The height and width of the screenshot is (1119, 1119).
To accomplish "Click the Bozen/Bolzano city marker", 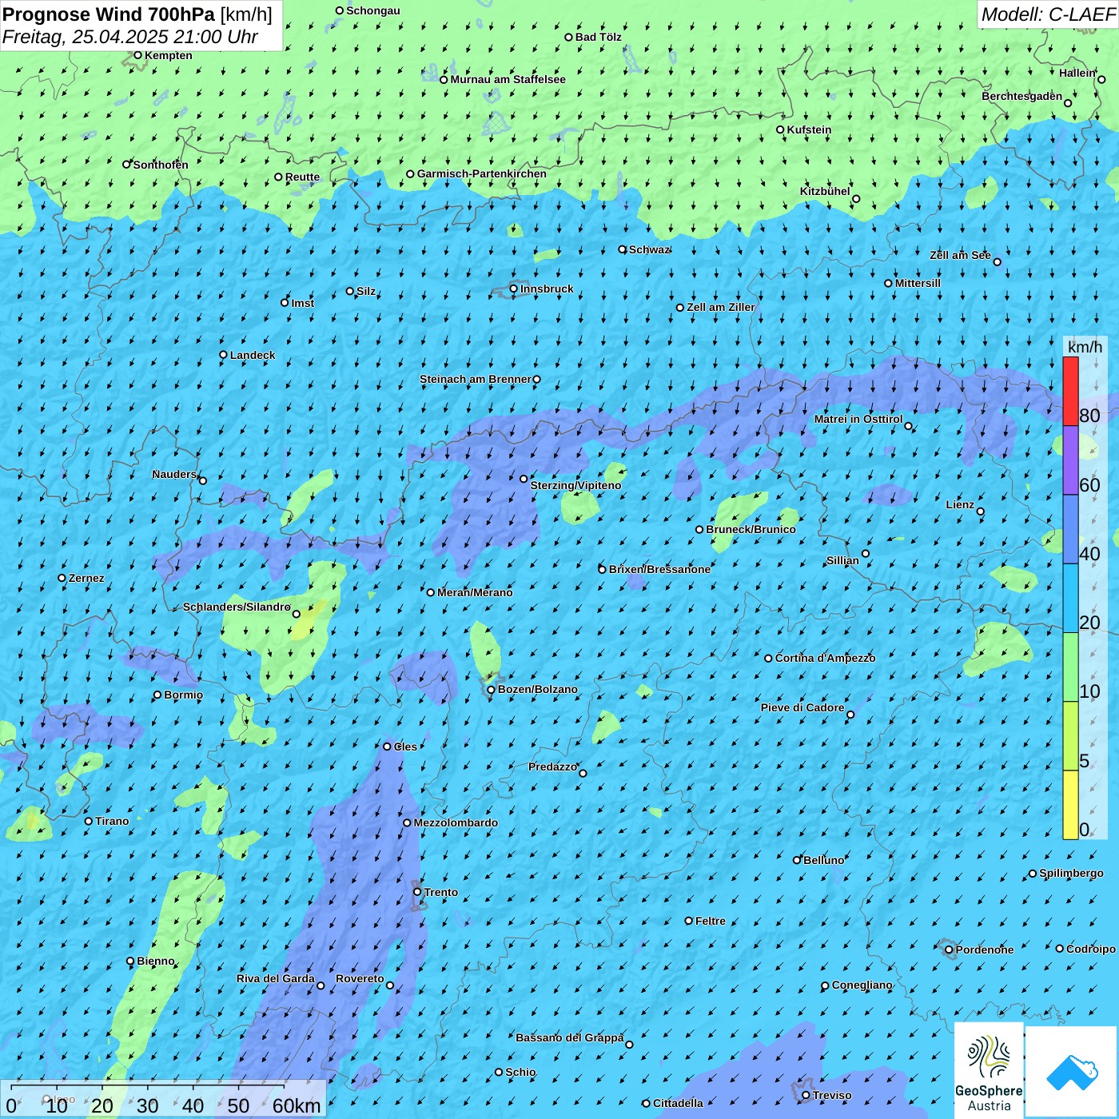I will point(492,690).
